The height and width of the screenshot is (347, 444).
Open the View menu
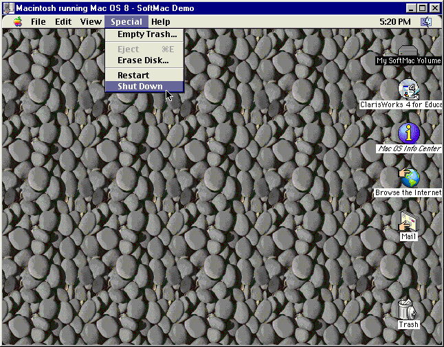[x=91, y=22]
